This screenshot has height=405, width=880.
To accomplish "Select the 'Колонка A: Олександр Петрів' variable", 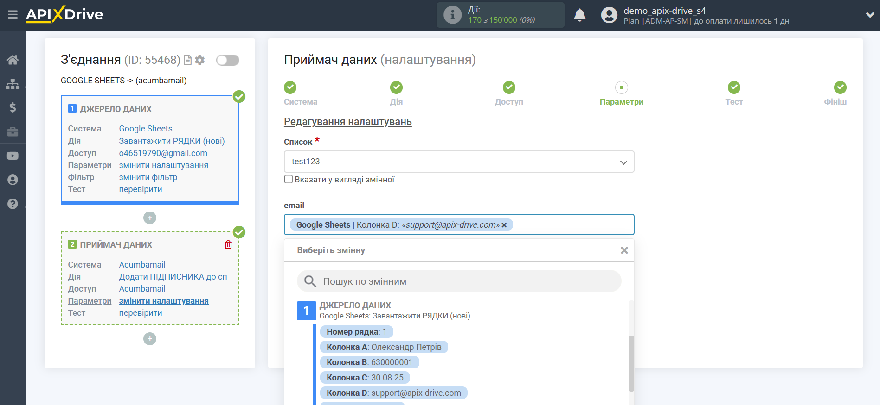I will pos(384,347).
